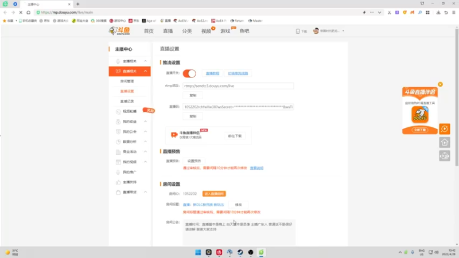Select 直播记录 in the sidebar
Image resolution: width=459 pixels, height=258 pixels.
(x=127, y=101)
